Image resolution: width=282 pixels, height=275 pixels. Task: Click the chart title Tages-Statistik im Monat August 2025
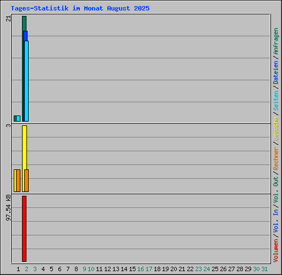coord(80,8)
